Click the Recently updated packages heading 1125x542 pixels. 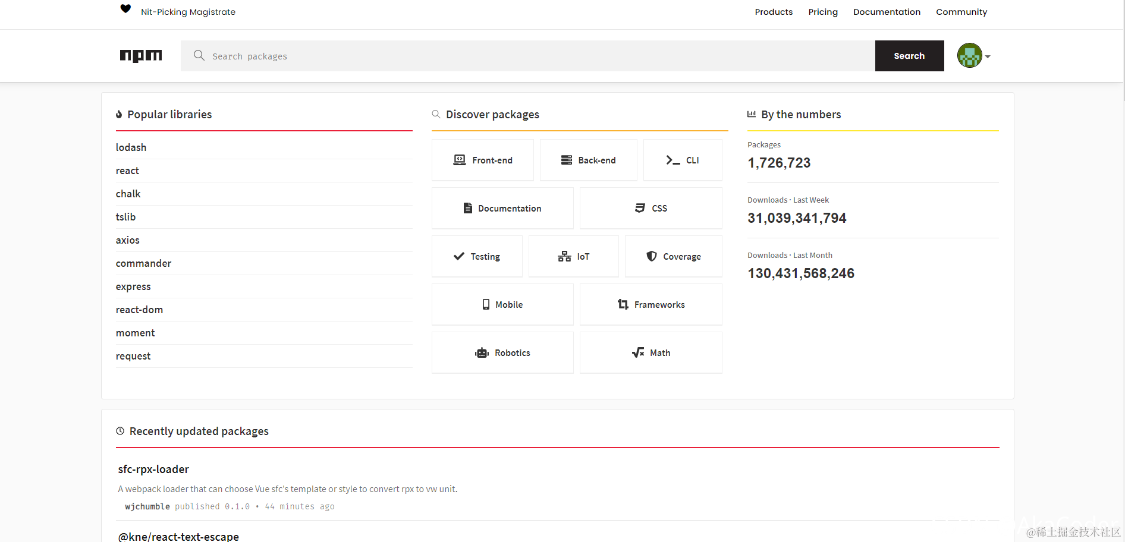pos(199,431)
